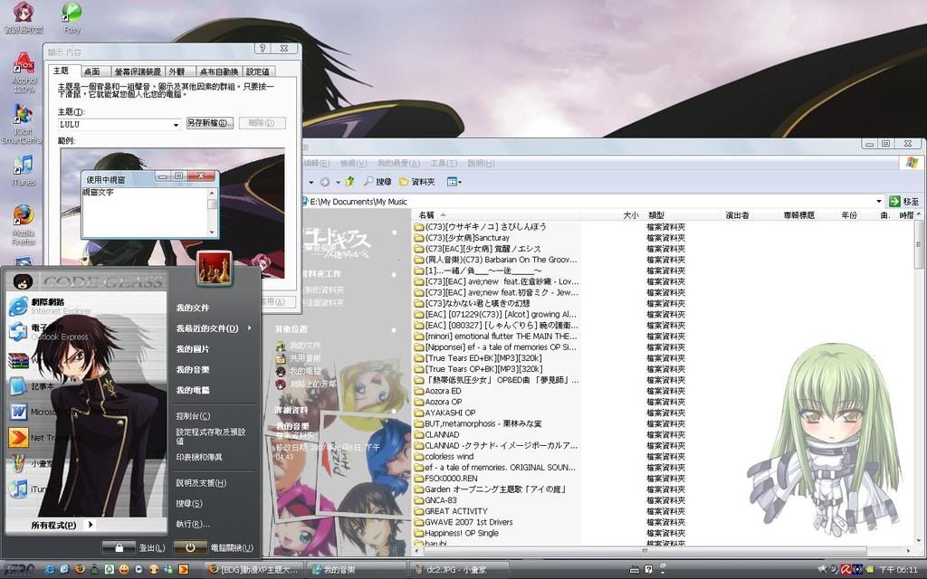927x579 pixels.
Task: Select the CLANNAD folder row
Action: coord(437,434)
